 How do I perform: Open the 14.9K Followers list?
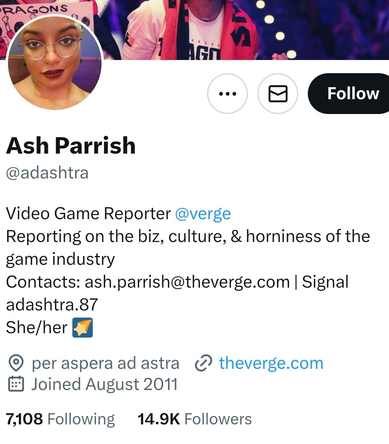pyautogui.click(x=194, y=419)
